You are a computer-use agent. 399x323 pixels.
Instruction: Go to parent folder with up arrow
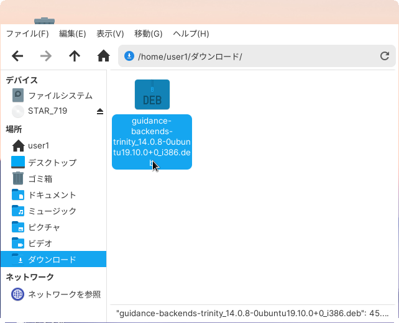75,56
